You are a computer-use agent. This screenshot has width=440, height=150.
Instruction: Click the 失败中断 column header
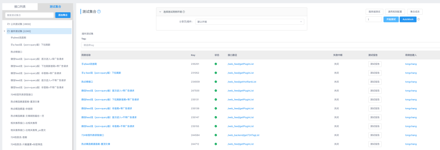338,55
